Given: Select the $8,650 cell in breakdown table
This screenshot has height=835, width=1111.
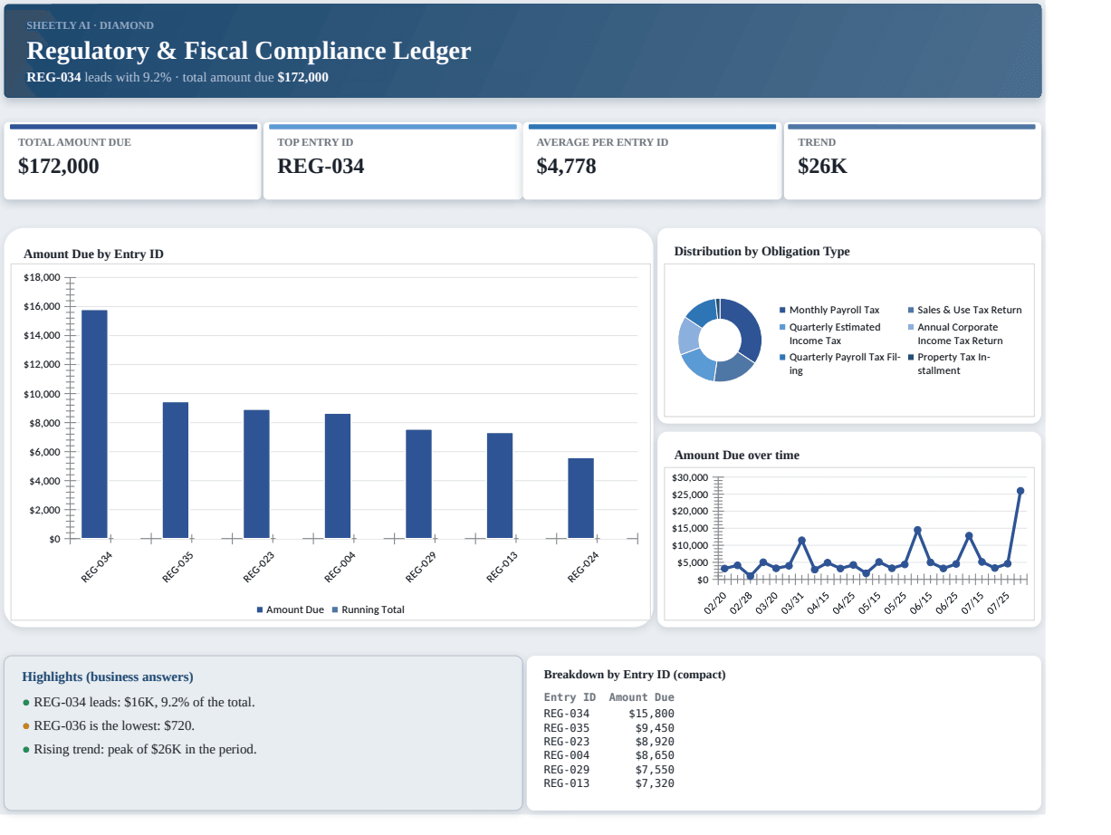Looking at the screenshot, I should [655, 755].
